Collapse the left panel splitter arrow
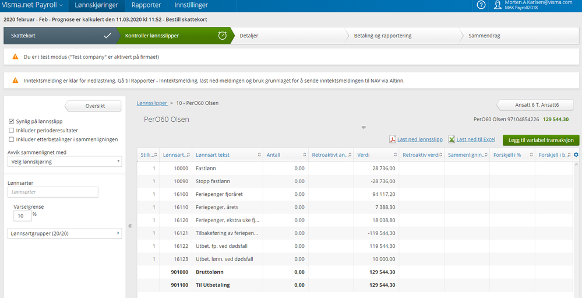 click(129, 226)
